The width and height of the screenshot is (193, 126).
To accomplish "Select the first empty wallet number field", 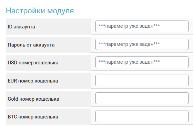I will tap(142, 80).
